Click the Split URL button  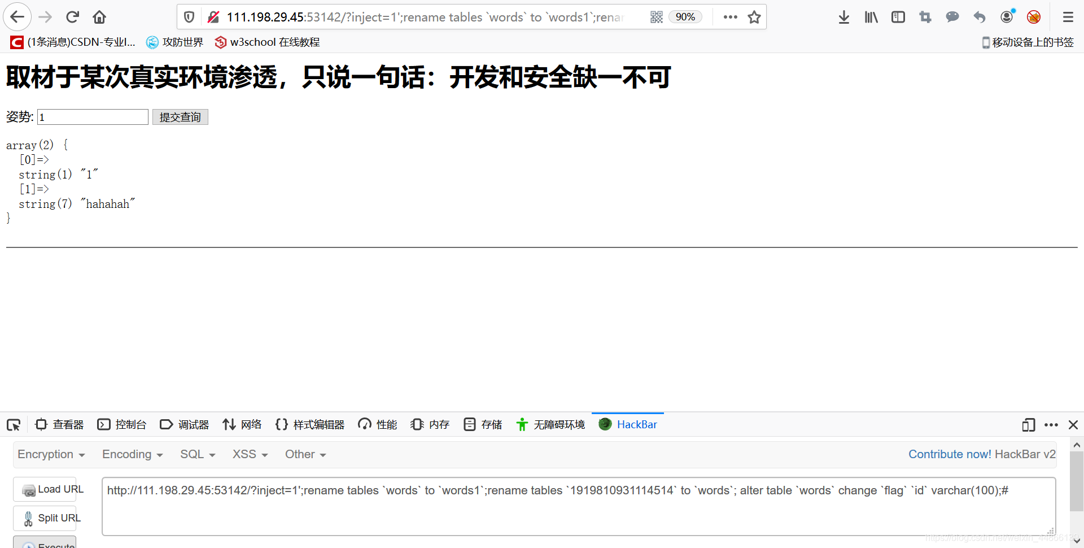tap(45, 518)
